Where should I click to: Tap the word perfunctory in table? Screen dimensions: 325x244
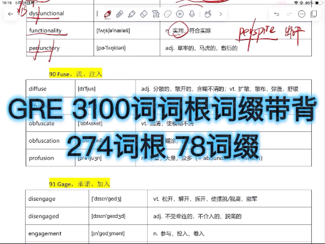click(44, 48)
